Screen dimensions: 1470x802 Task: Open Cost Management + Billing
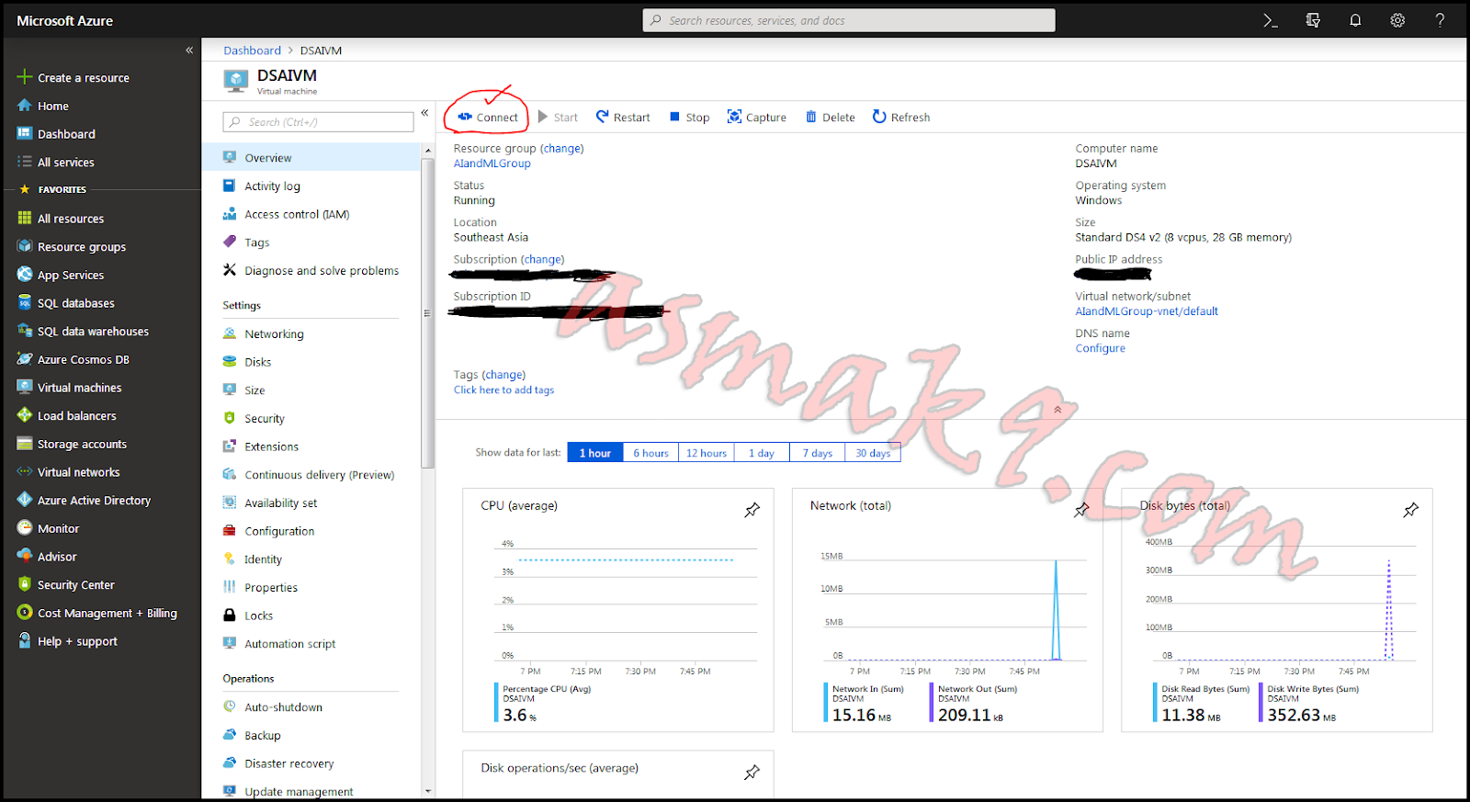[97, 614]
